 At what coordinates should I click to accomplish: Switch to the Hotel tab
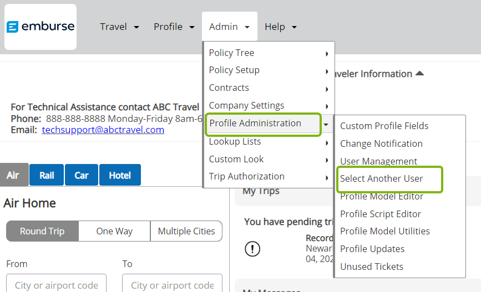[x=120, y=175]
